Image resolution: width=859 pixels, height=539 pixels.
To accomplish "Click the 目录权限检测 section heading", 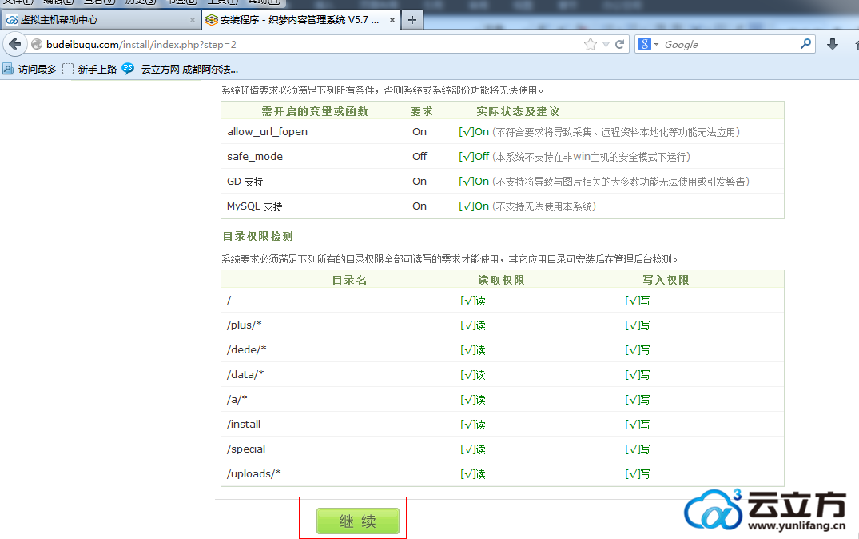I will click(x=258, y=237).
